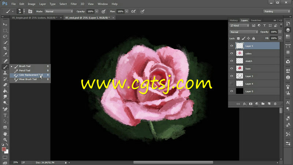Hide Layer 5 visibility eye
Viewport: 293px width, 165px height.
point(232,46)
